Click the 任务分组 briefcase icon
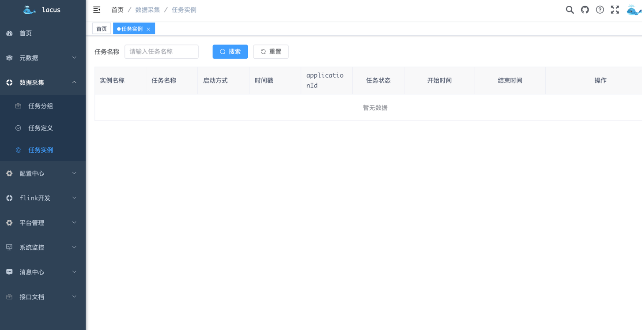 [x=18, y=106]
